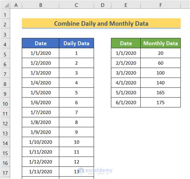Select row 3 header

point(5,33)
